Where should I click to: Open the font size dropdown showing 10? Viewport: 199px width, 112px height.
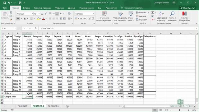click(x=39, y=14)
